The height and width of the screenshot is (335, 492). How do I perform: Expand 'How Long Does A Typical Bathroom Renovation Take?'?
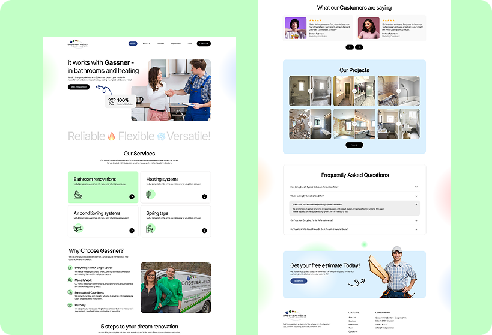click(x=416, y=187)
